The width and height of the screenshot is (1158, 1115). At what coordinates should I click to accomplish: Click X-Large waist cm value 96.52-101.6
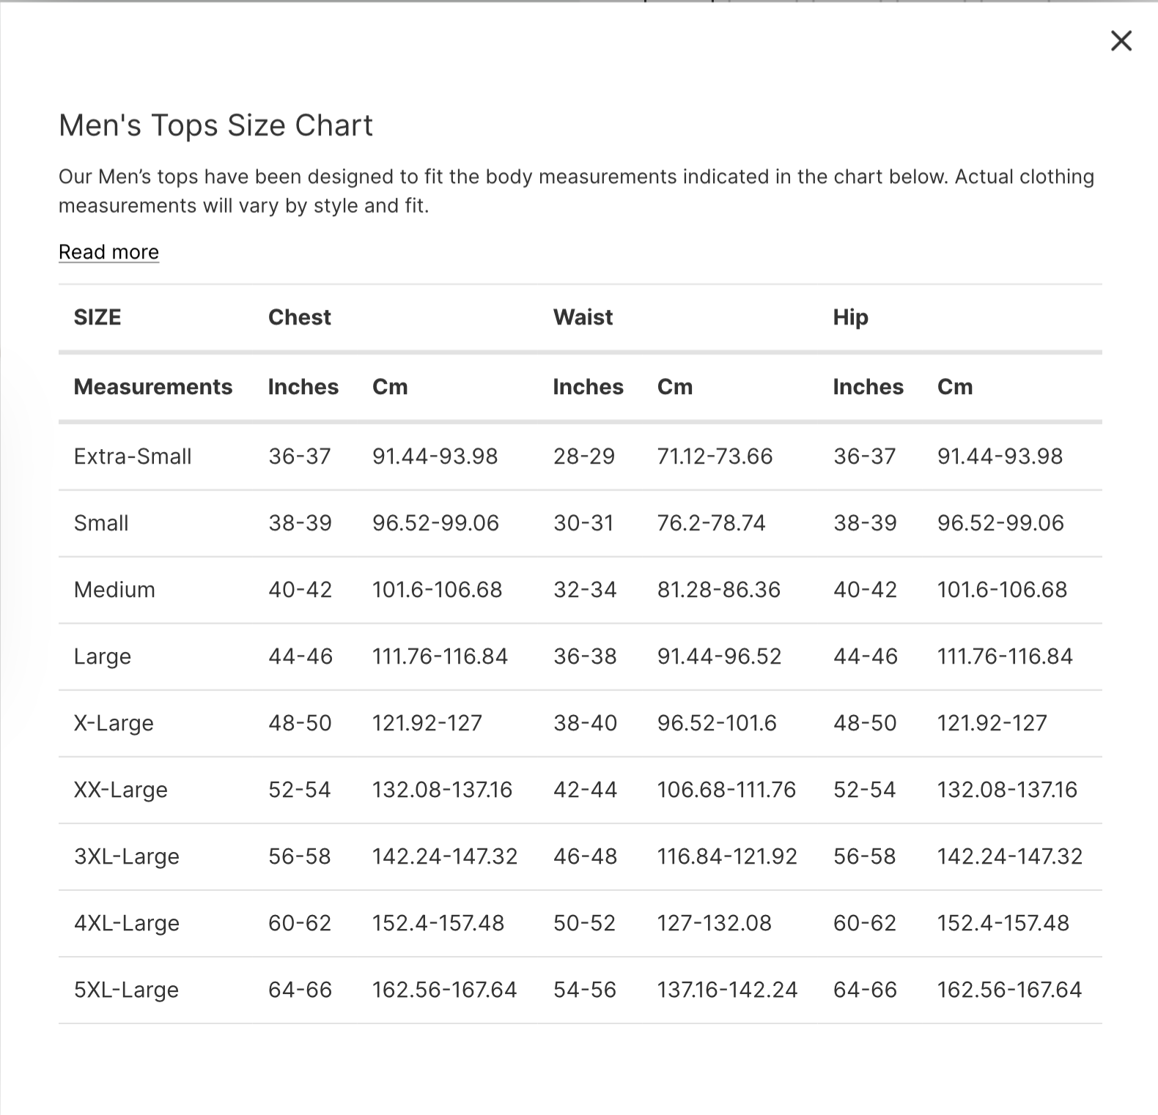tap(716, 723)
